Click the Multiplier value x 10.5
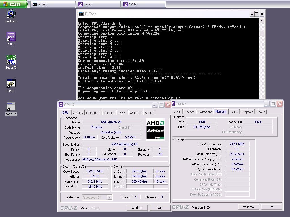The width and height of the screenshot is (290, 217). click(x=95, y=176)
